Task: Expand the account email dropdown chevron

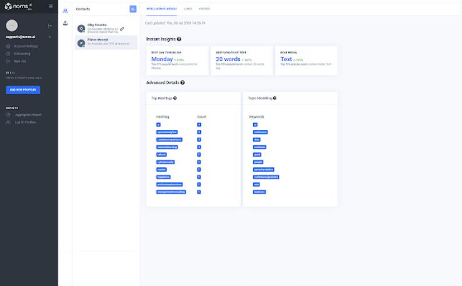Action: point(50,37)
